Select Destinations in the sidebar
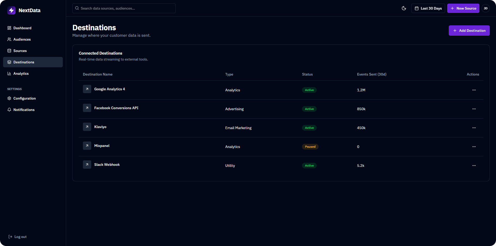This screenshot has width=496, height=246. coord(24,62)
